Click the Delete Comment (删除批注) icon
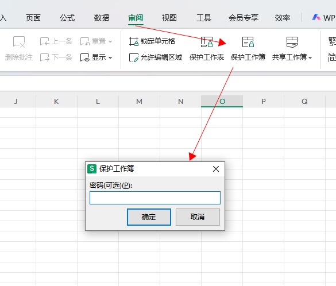 tap(19, 42)
